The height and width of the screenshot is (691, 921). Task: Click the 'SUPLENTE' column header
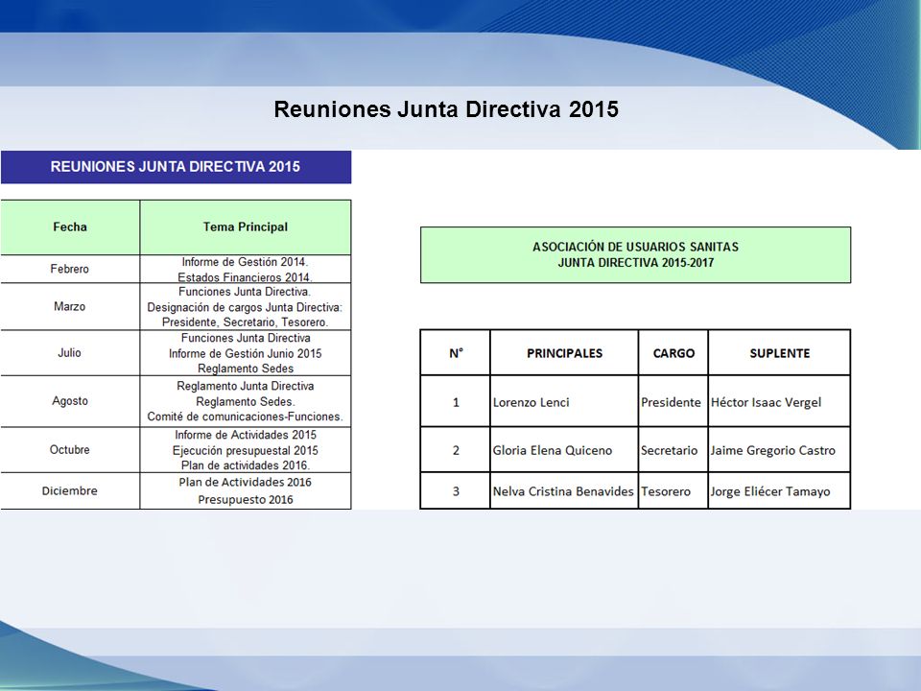pyautogui.click(x=779, y=353)
